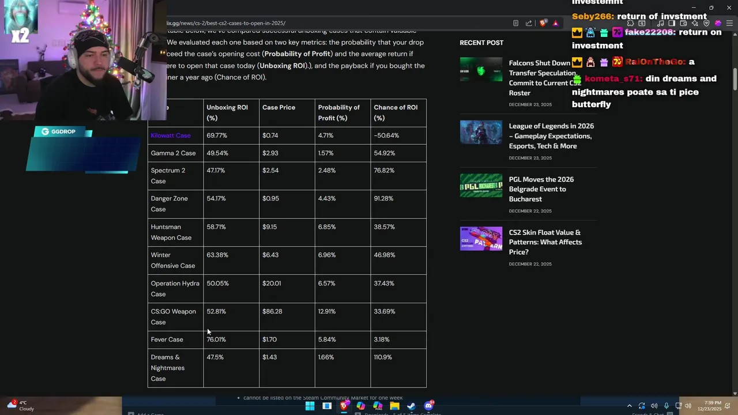The image size is (738, 415).
Task: Click the share page icon in address bar
Action: coord(529,23)
